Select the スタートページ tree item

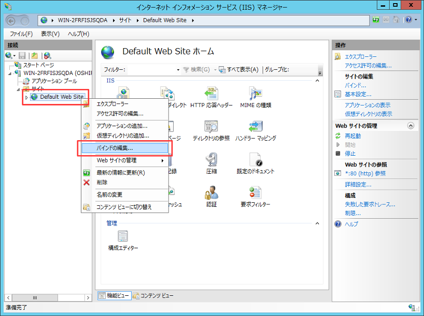tap(38, 65)
